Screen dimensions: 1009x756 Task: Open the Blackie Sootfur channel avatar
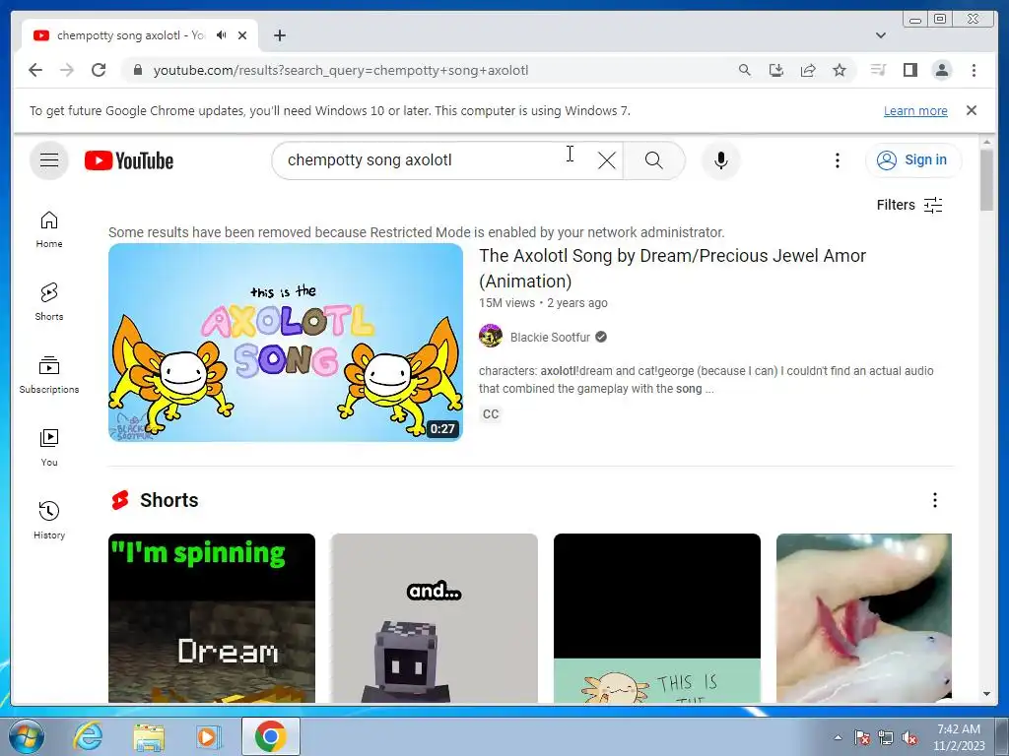(x=491, y=337)
